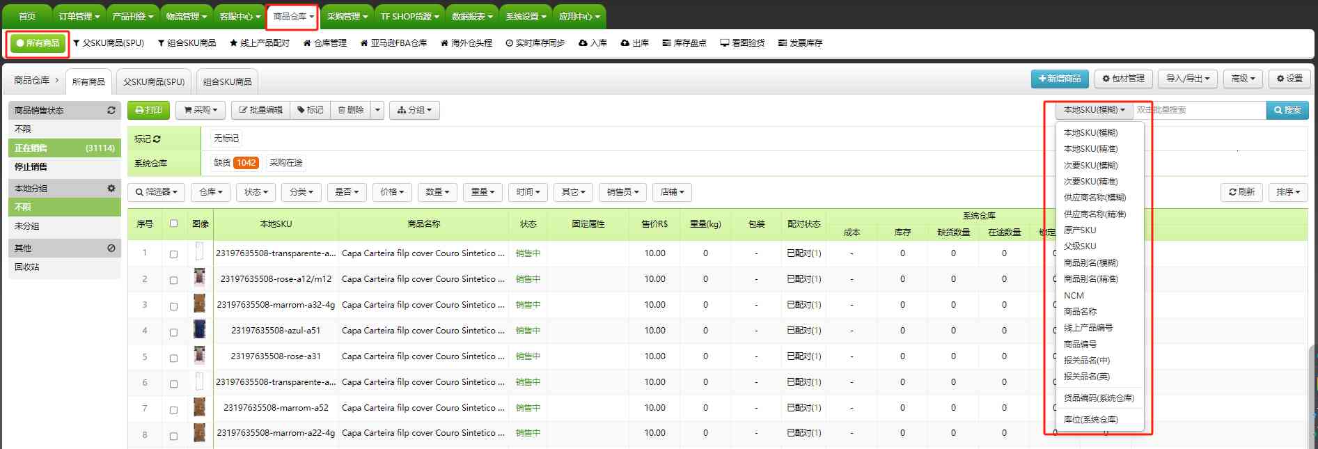
Task: Click the refresh icon next to 标记
Action: coord(157,139)
